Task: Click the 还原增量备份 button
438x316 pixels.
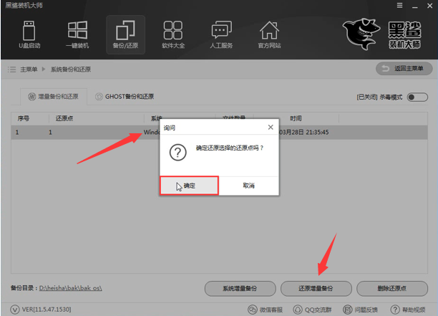Action: 316,288
